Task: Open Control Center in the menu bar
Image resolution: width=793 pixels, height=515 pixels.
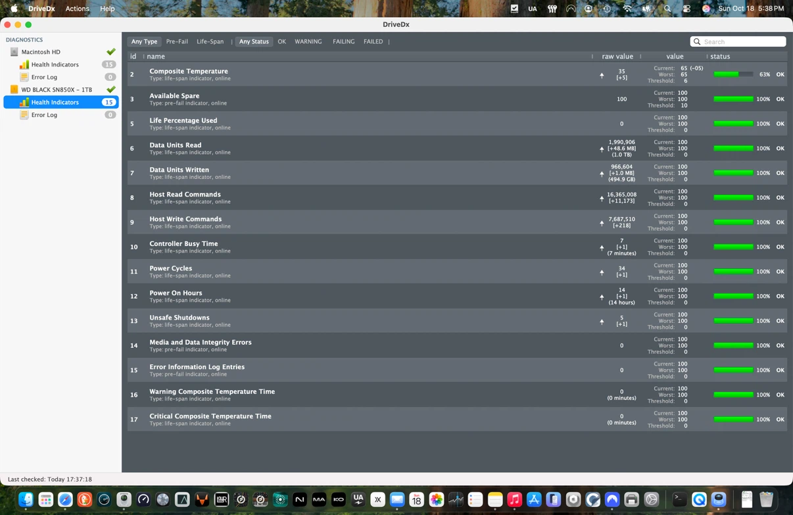Action: (686, 9)
